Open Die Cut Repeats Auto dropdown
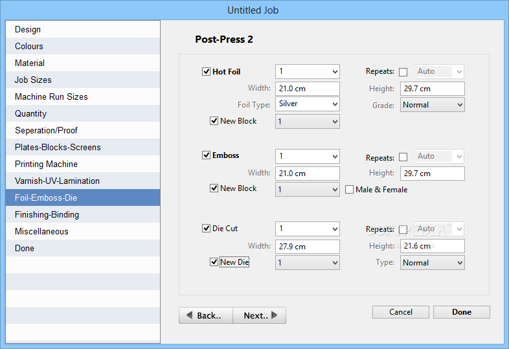 click(439, 229)
